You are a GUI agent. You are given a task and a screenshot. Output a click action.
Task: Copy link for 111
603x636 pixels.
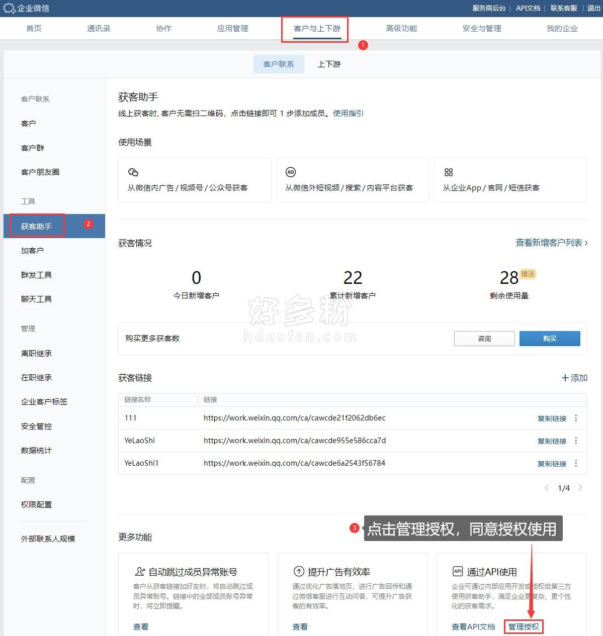(552, 418)
